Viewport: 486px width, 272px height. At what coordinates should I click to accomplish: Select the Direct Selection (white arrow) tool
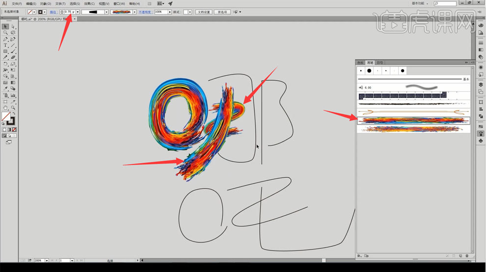pos(13,26)
